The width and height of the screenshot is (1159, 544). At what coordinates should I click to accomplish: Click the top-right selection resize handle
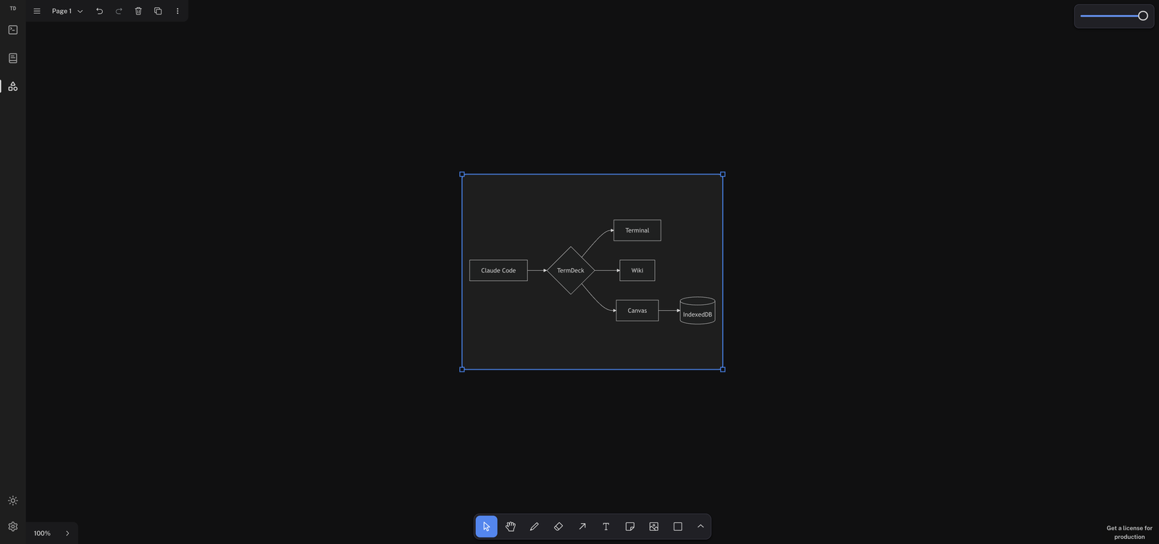(723, 175)
